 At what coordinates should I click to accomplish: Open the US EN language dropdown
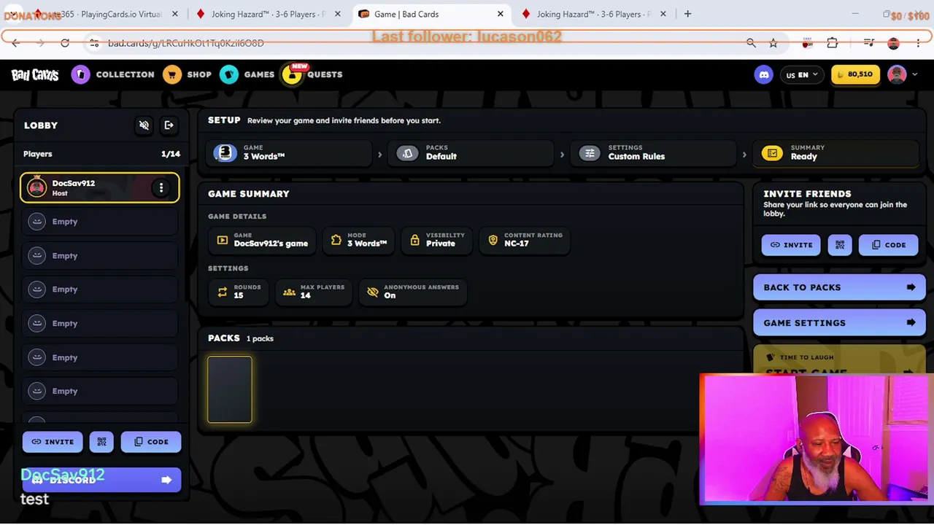pos(801,74)
